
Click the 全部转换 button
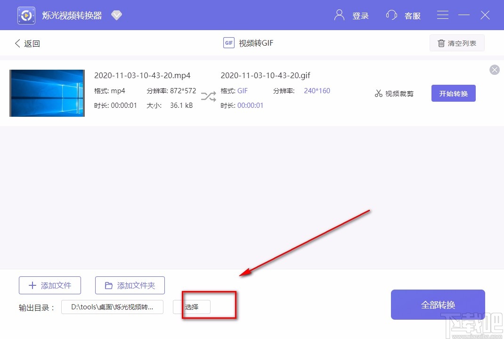[x=438, y=304]
